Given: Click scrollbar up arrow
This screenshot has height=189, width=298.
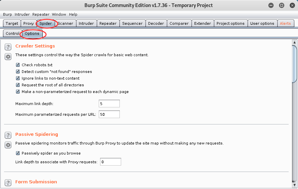Looking at the screenshot, I should click(x=295, y=42).
